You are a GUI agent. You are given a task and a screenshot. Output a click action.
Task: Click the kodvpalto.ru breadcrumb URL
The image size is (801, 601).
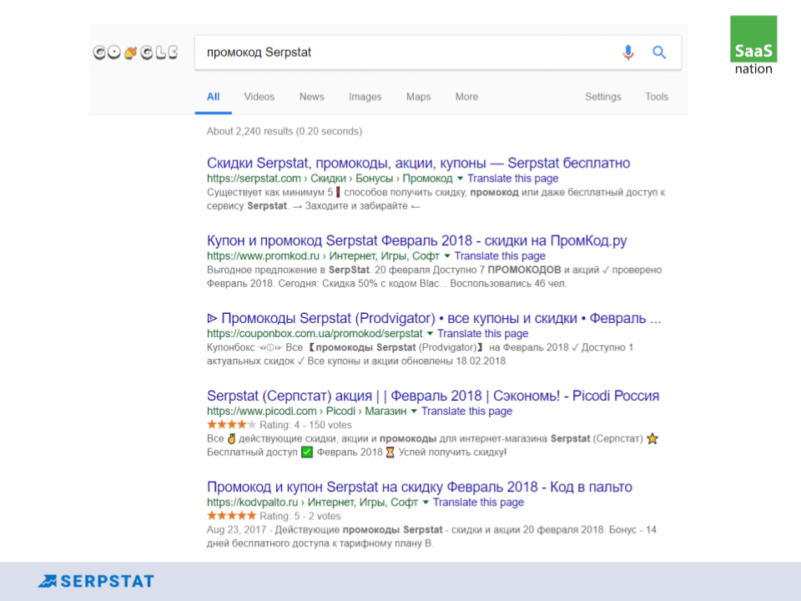click(x=312, y=503)
